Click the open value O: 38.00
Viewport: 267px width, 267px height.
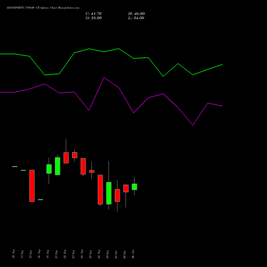click(x=93, y=18)
